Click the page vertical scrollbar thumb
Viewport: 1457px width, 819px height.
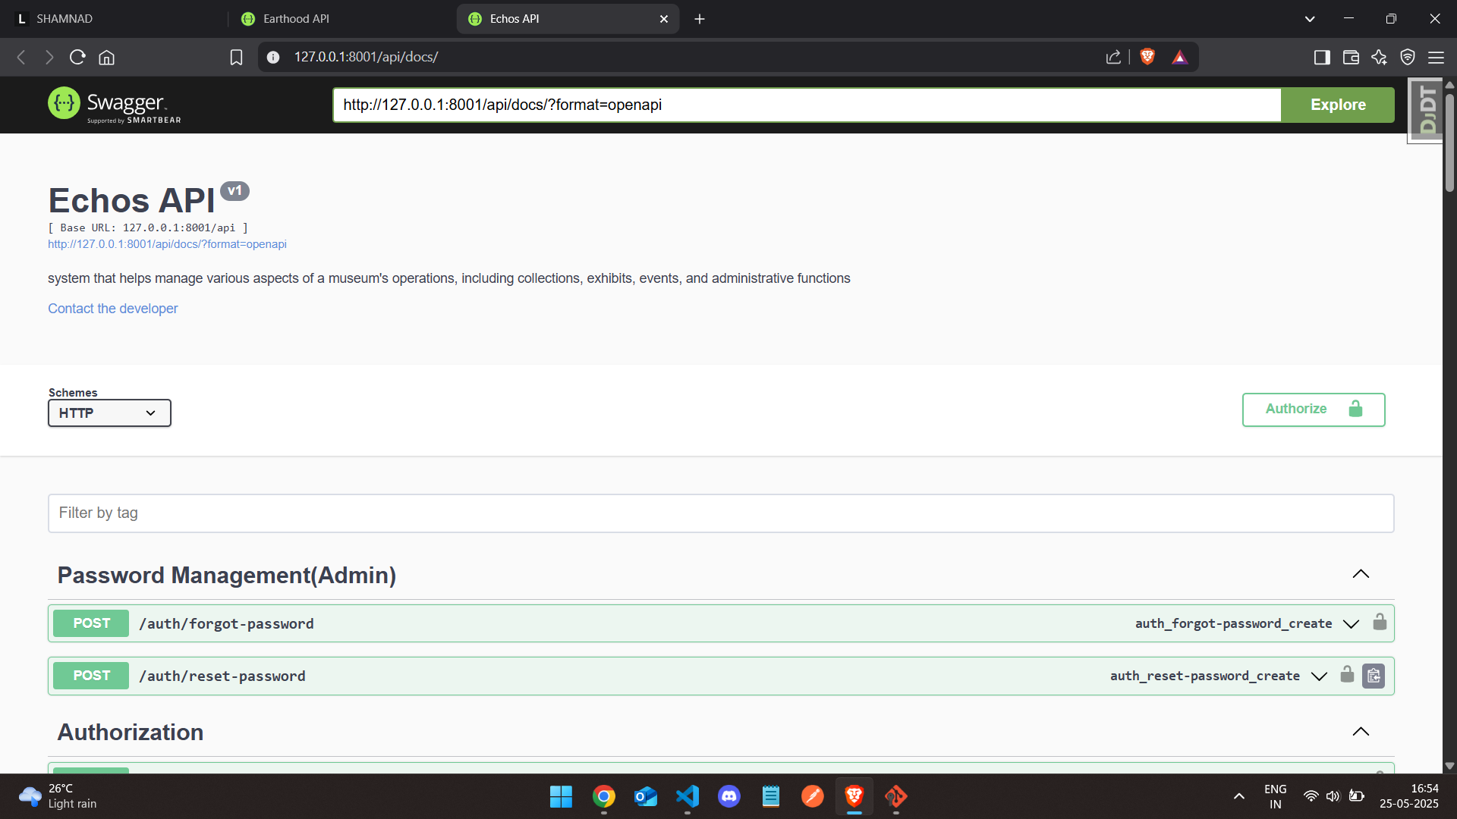1449,143
